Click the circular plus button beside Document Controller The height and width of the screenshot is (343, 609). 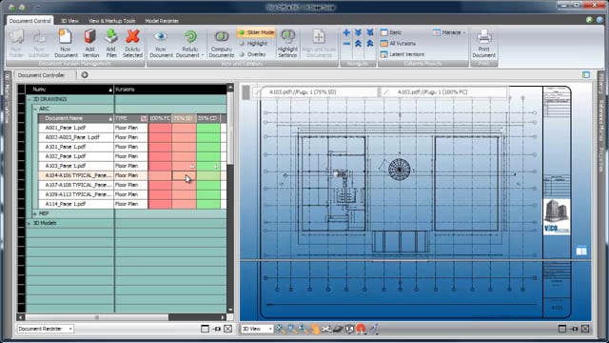point(85,74)
